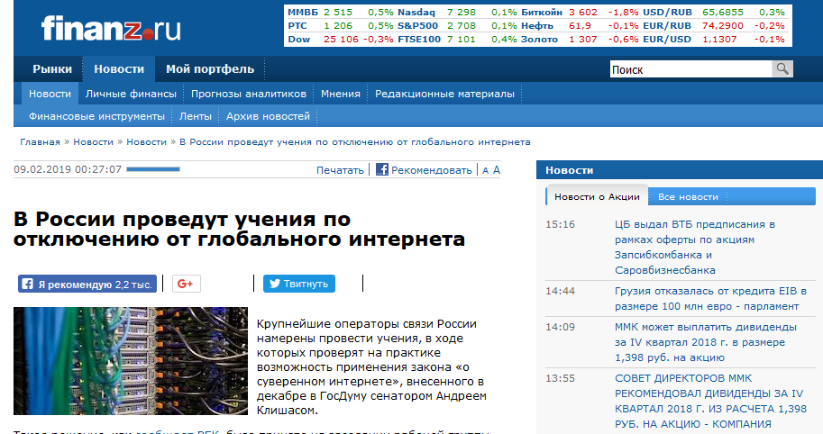Click the Рекомендовать link
The width and height of the screenshot is (823, 434).
coord(432,170)
